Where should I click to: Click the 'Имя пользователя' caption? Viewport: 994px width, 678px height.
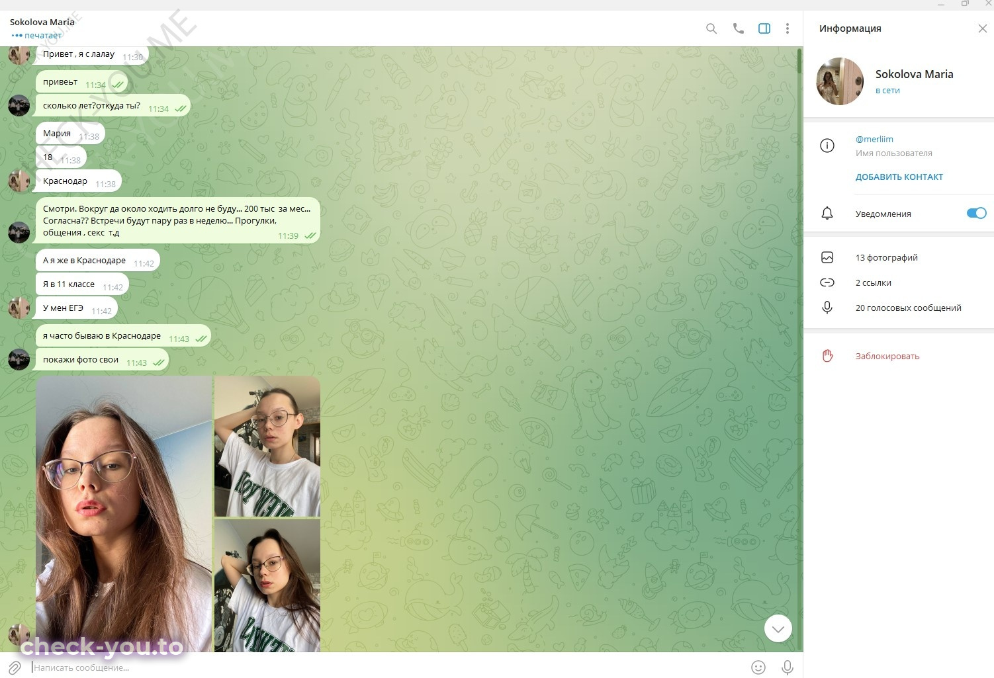894,153
